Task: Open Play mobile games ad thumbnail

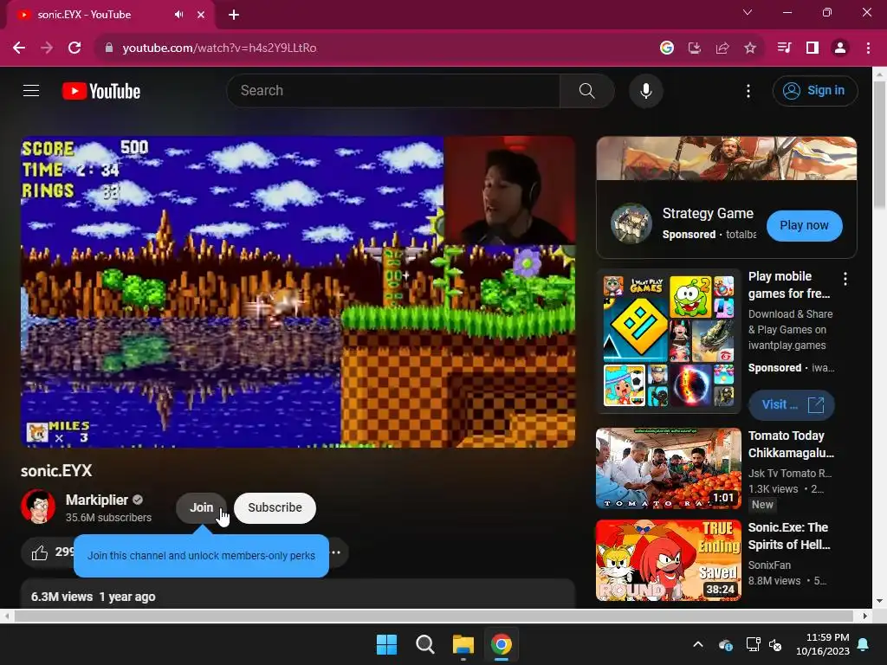Action: coord(669,341)
